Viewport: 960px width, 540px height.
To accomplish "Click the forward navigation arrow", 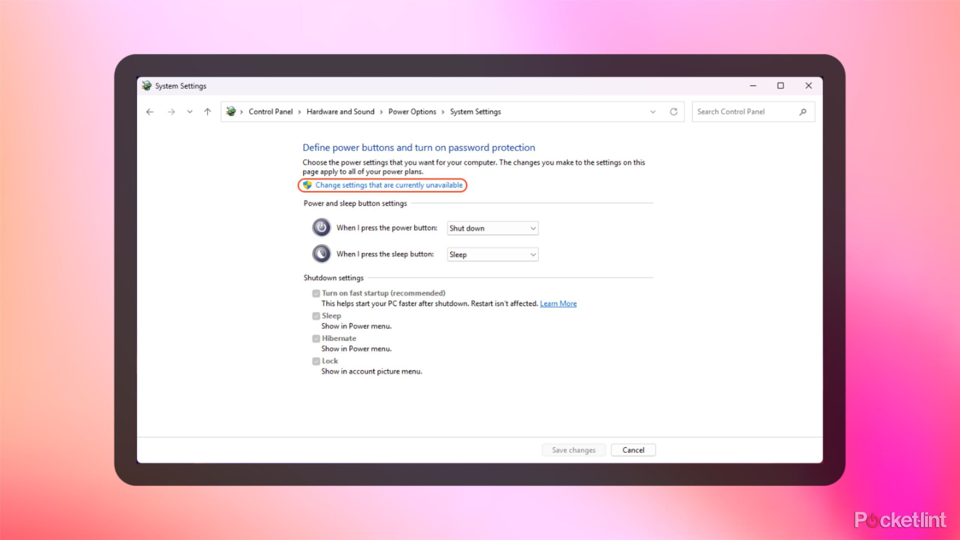I will (x=171, y=112).
